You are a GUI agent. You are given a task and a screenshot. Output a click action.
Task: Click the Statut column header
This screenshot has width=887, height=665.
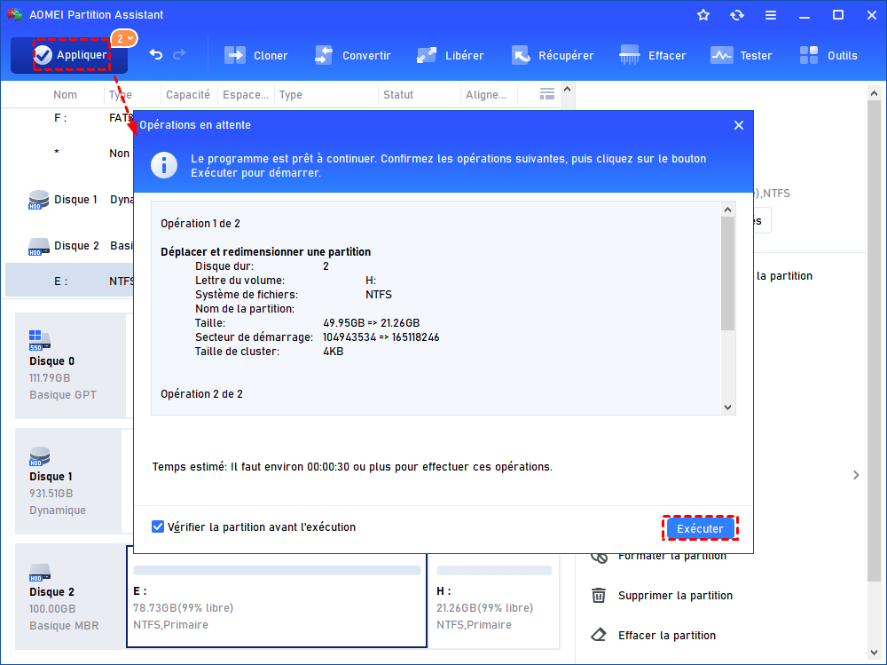coord(398,95)
